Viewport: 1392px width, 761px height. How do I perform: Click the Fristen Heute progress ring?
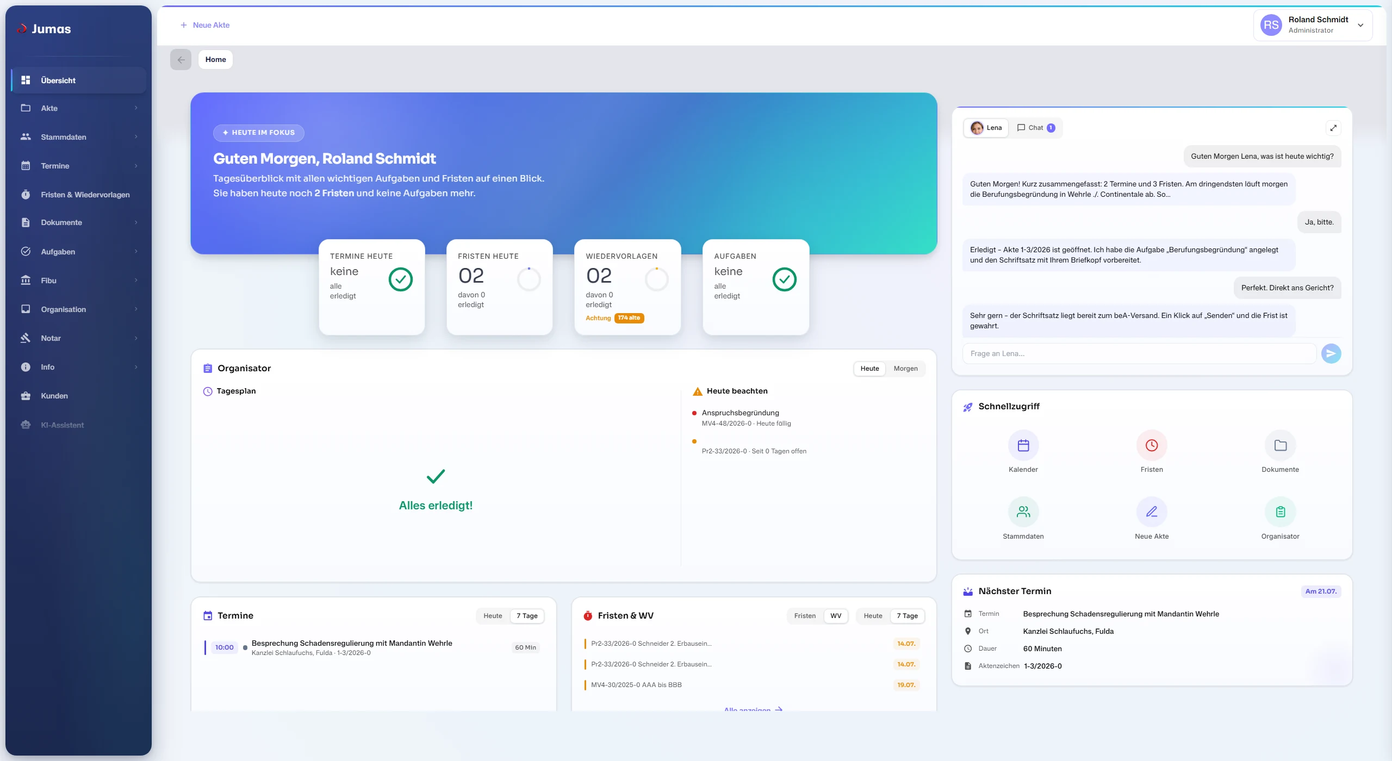(x=529, y=279)
